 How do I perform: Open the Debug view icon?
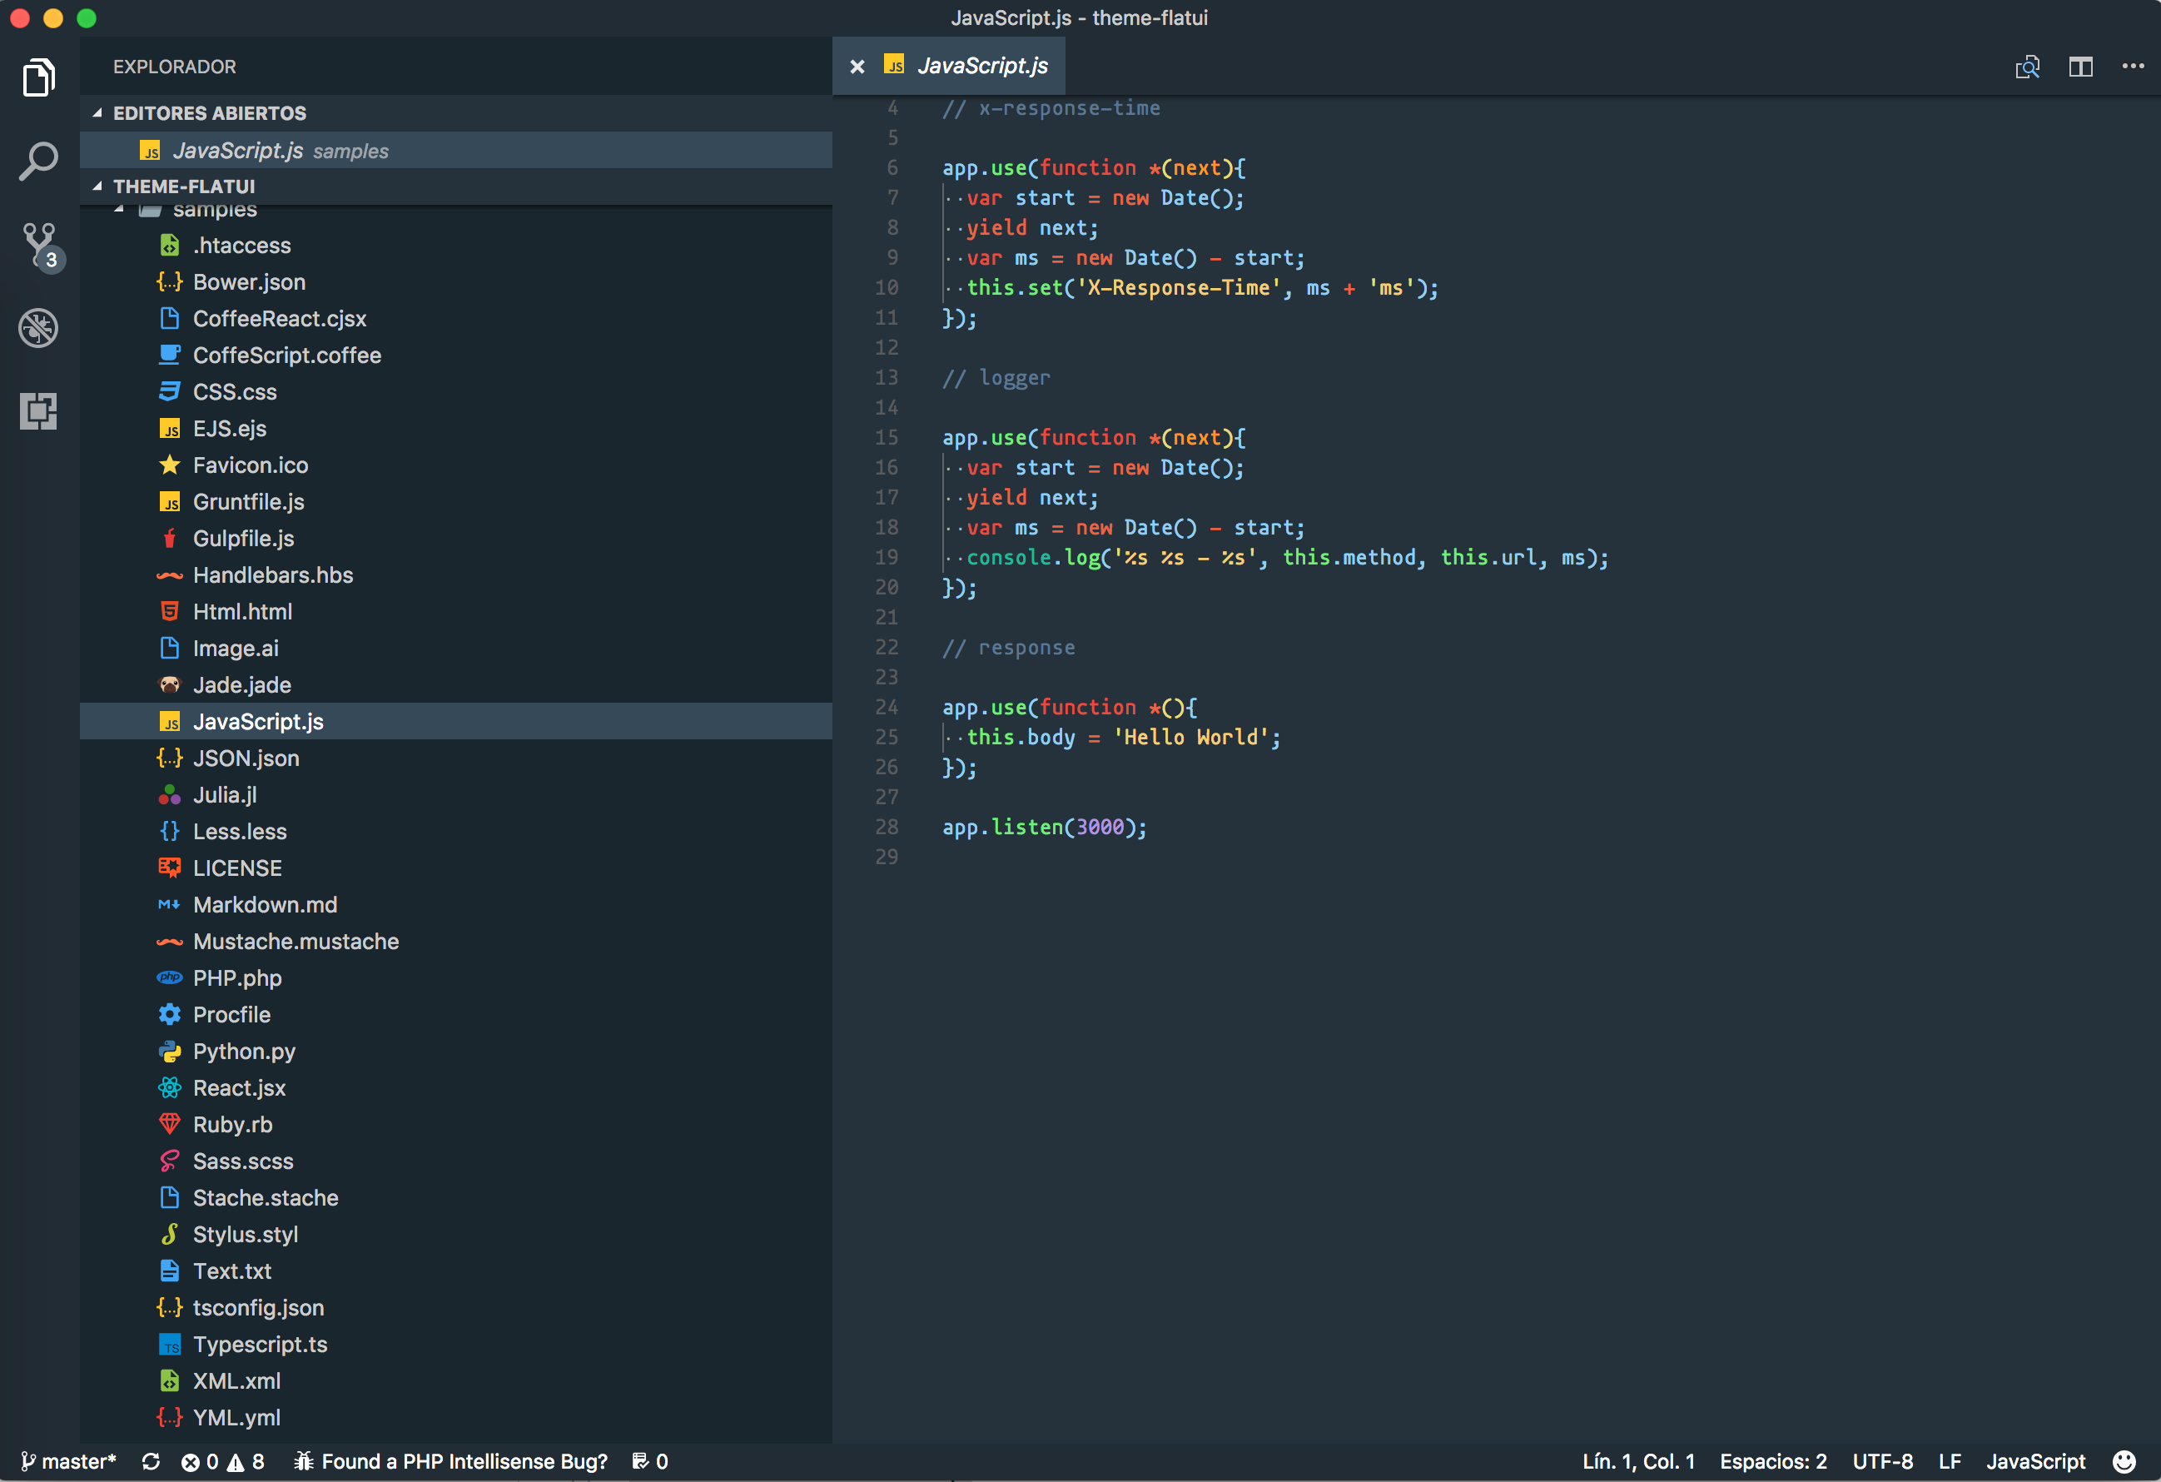tap(38, 327)
